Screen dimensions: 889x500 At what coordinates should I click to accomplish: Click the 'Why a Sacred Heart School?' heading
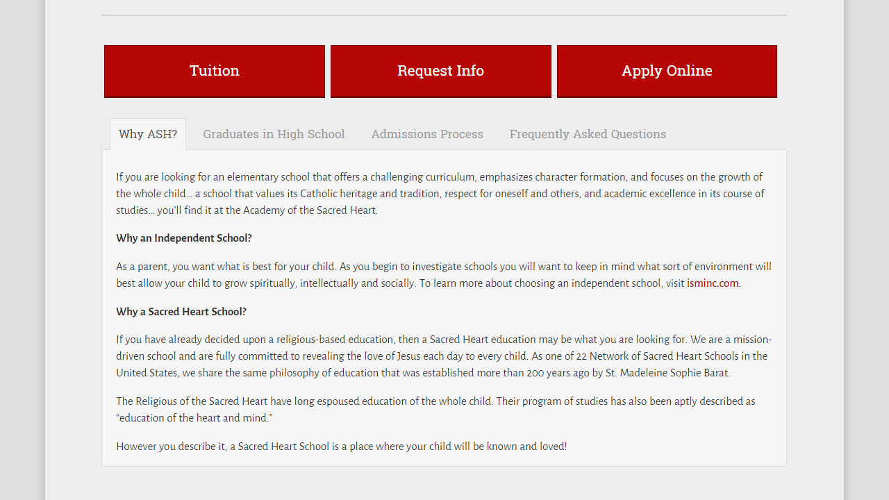click(181, 312)
